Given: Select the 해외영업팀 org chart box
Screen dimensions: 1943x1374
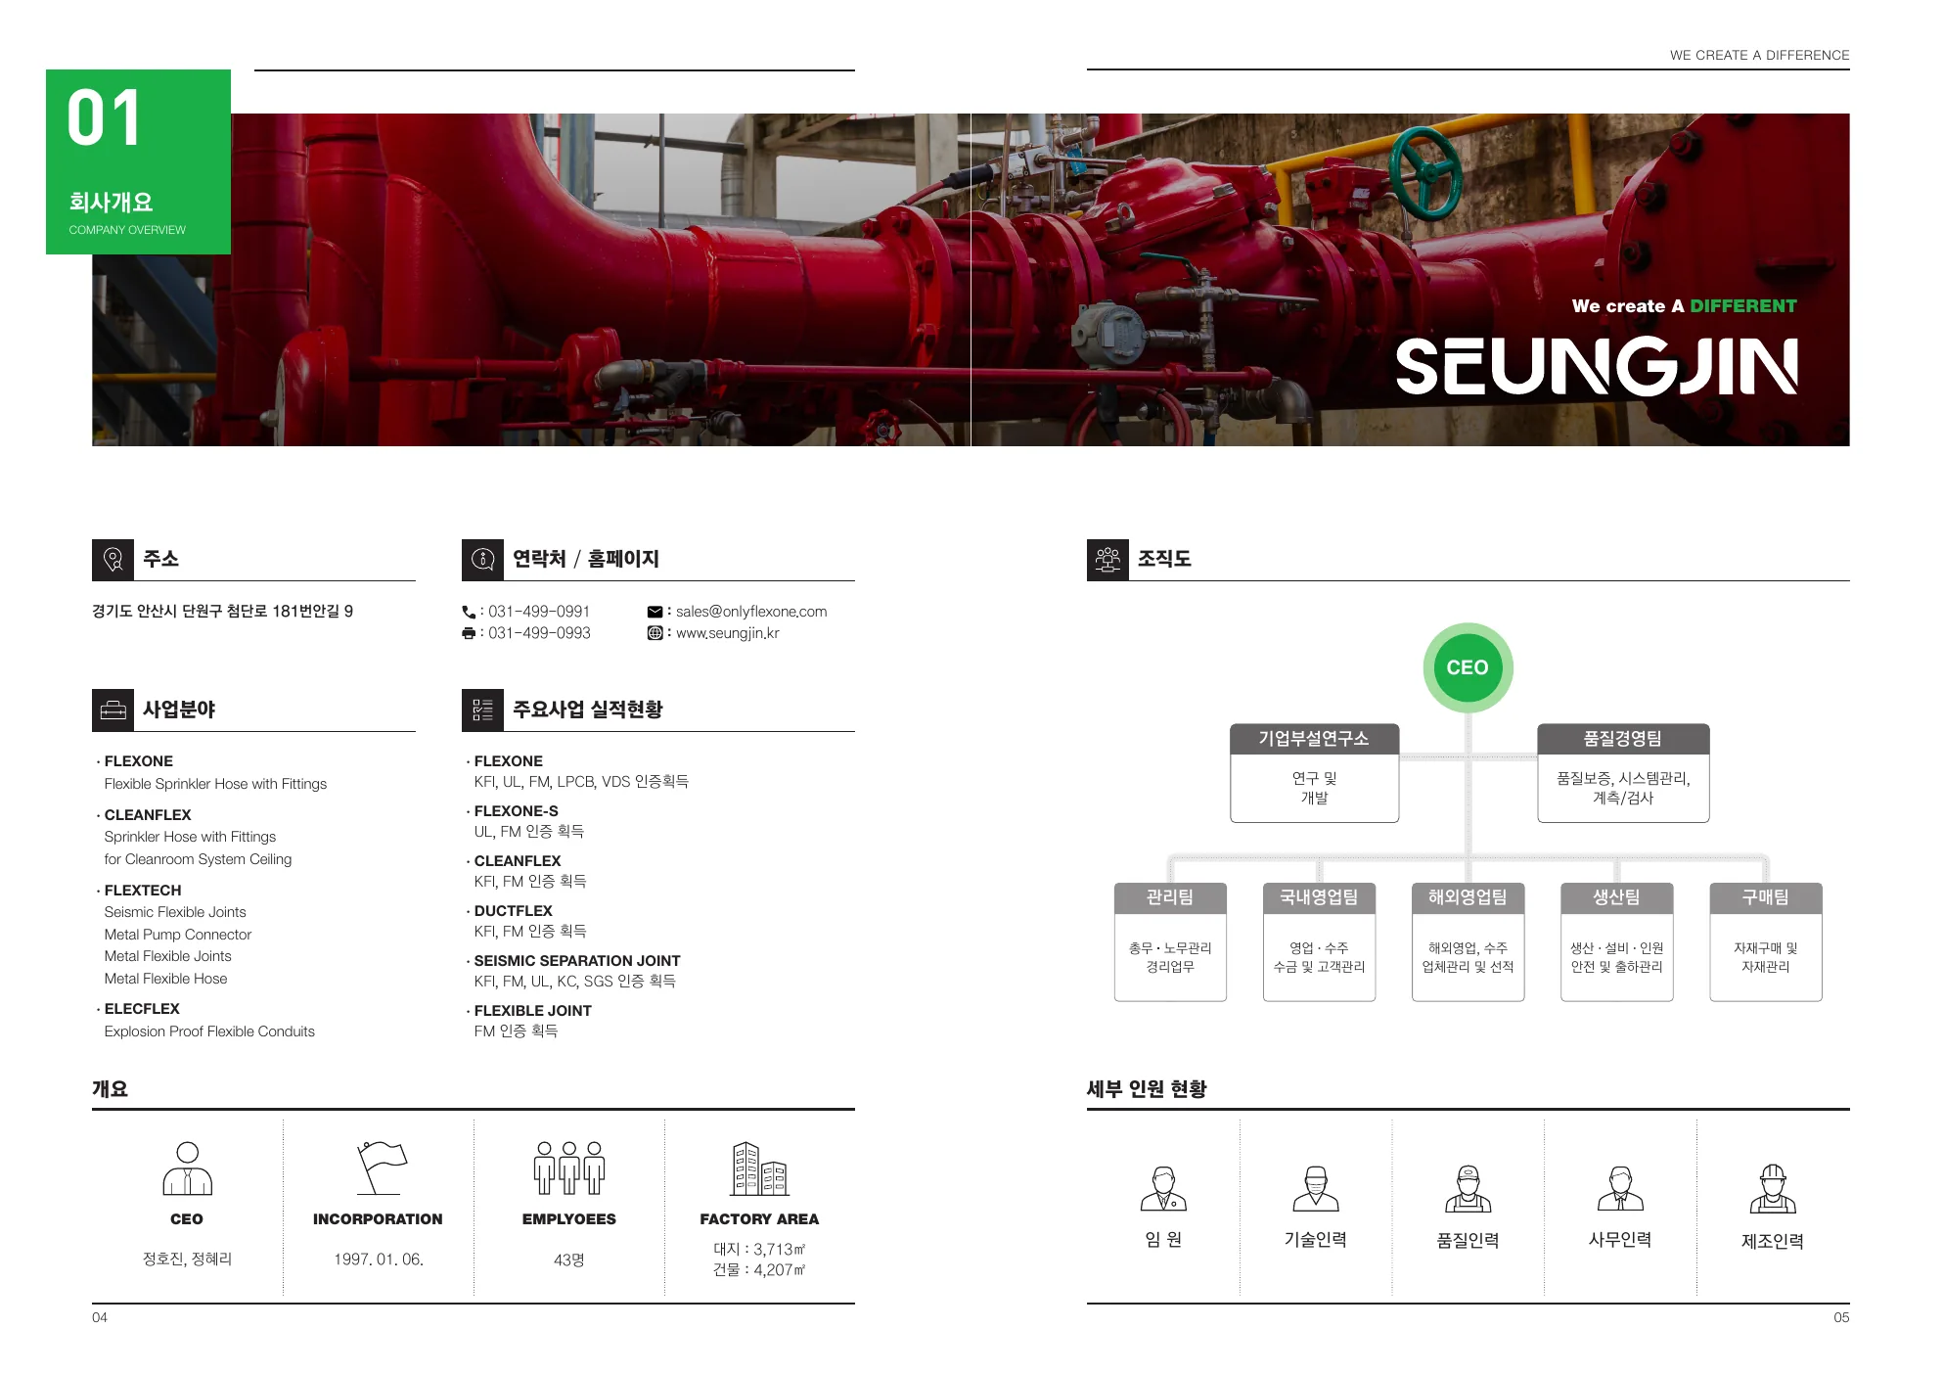Looking at the screenshot, I should [x=1468, y=942].
